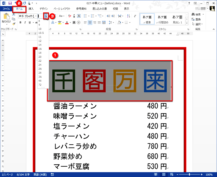Expand the Styles gallery More button
The width and height of the screenshot is (217, 177).
(187, 23)
